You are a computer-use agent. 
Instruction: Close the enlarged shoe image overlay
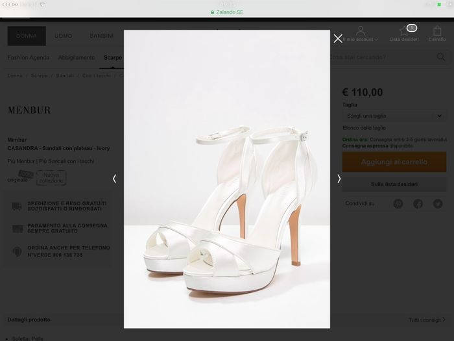coord(338,38)
